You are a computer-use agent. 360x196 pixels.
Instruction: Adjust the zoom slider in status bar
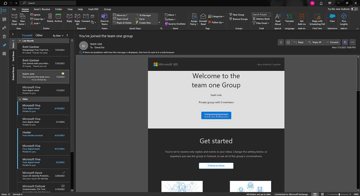pyautogui.click(x=339, y=194)
